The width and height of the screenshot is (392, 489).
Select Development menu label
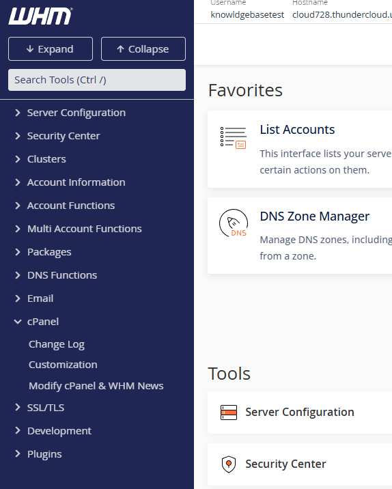coord(59,431)
